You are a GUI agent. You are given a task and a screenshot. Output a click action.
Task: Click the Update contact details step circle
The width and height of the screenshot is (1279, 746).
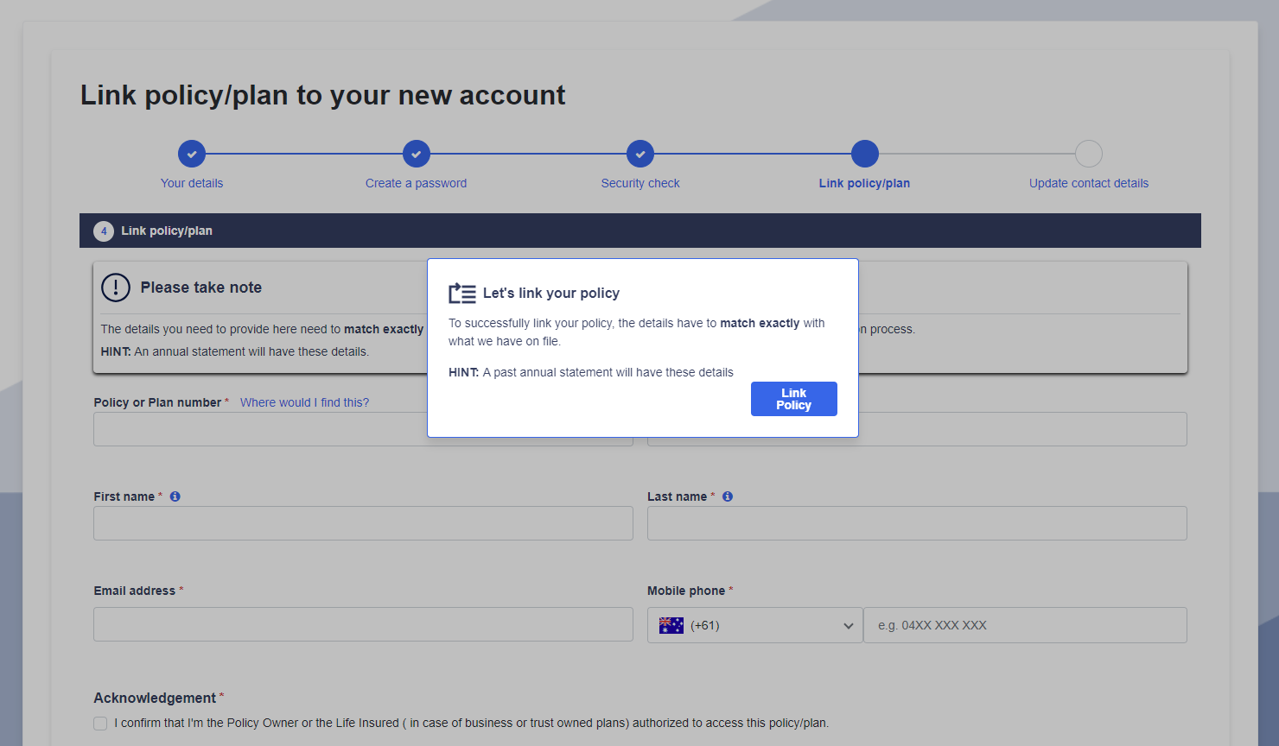(1089, 154)
